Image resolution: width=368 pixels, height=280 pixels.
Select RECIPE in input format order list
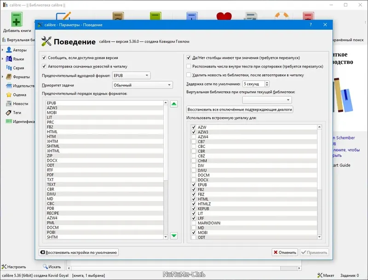pyautogui.click(x=105, y=213)
